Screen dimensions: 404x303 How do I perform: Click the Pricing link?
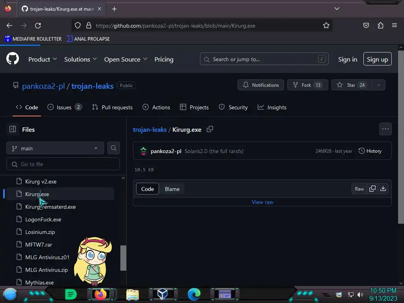(x=164, y=59)
